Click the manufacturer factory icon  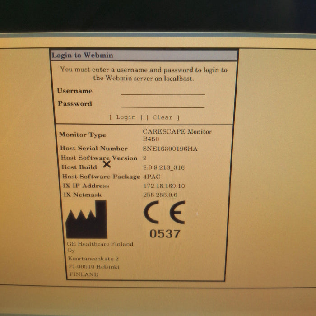tap(87, 220)
